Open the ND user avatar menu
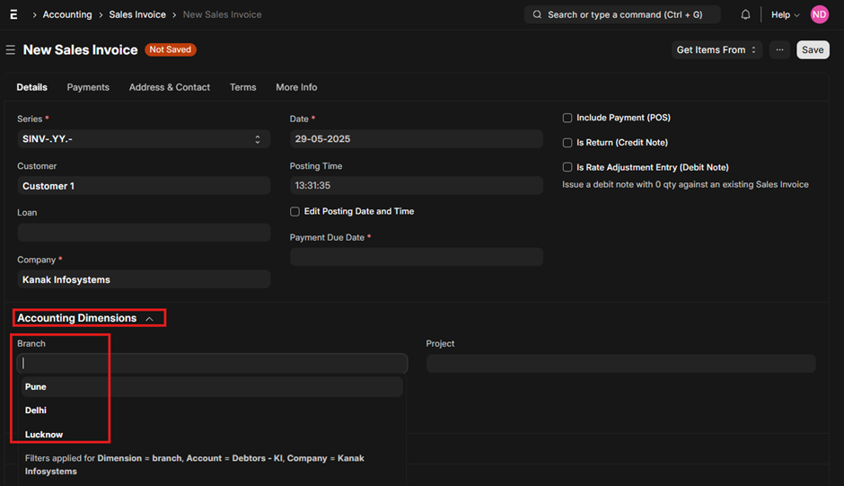This screenshot has height=486, width=844. tap(819, 14)
